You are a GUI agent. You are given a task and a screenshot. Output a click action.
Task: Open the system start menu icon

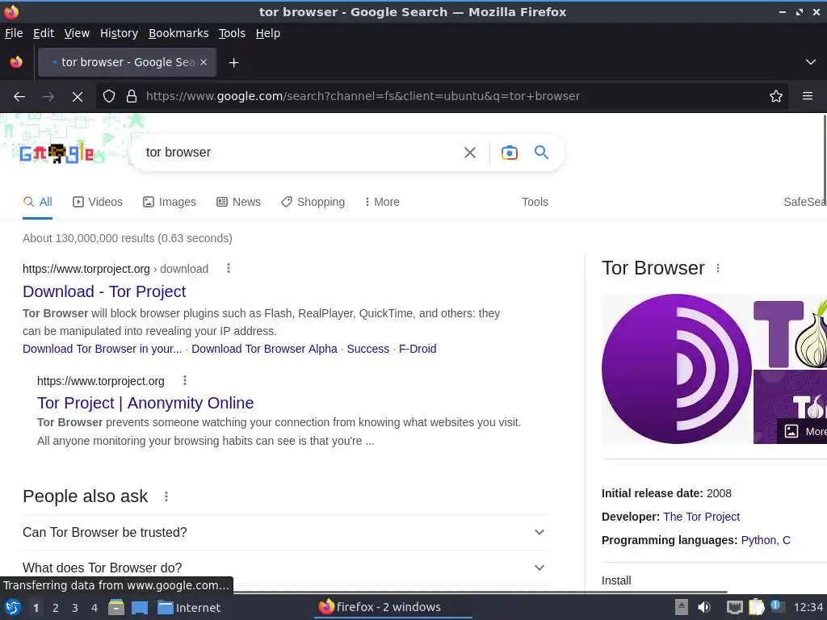(13, 607)
